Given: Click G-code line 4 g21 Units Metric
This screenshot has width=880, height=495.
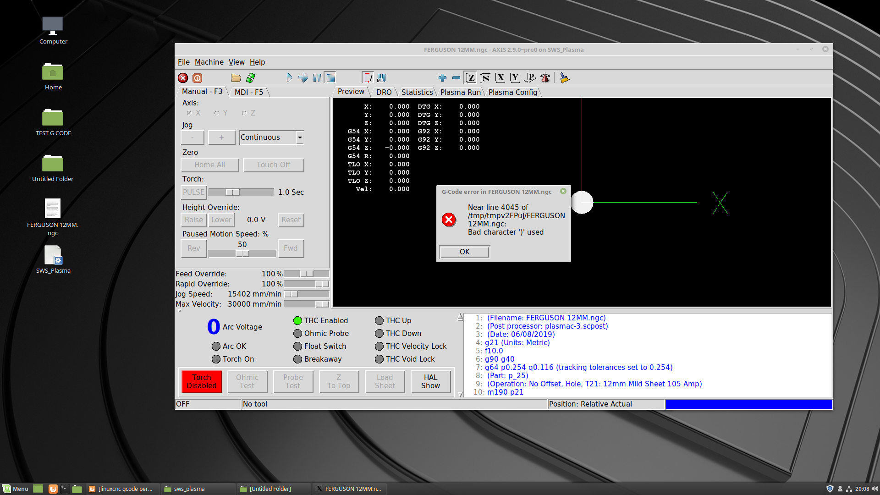Looking at the screenshot, I should 517,343.
